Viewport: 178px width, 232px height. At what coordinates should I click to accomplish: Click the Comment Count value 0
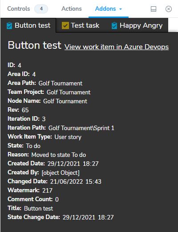click(x=57, y=199)
